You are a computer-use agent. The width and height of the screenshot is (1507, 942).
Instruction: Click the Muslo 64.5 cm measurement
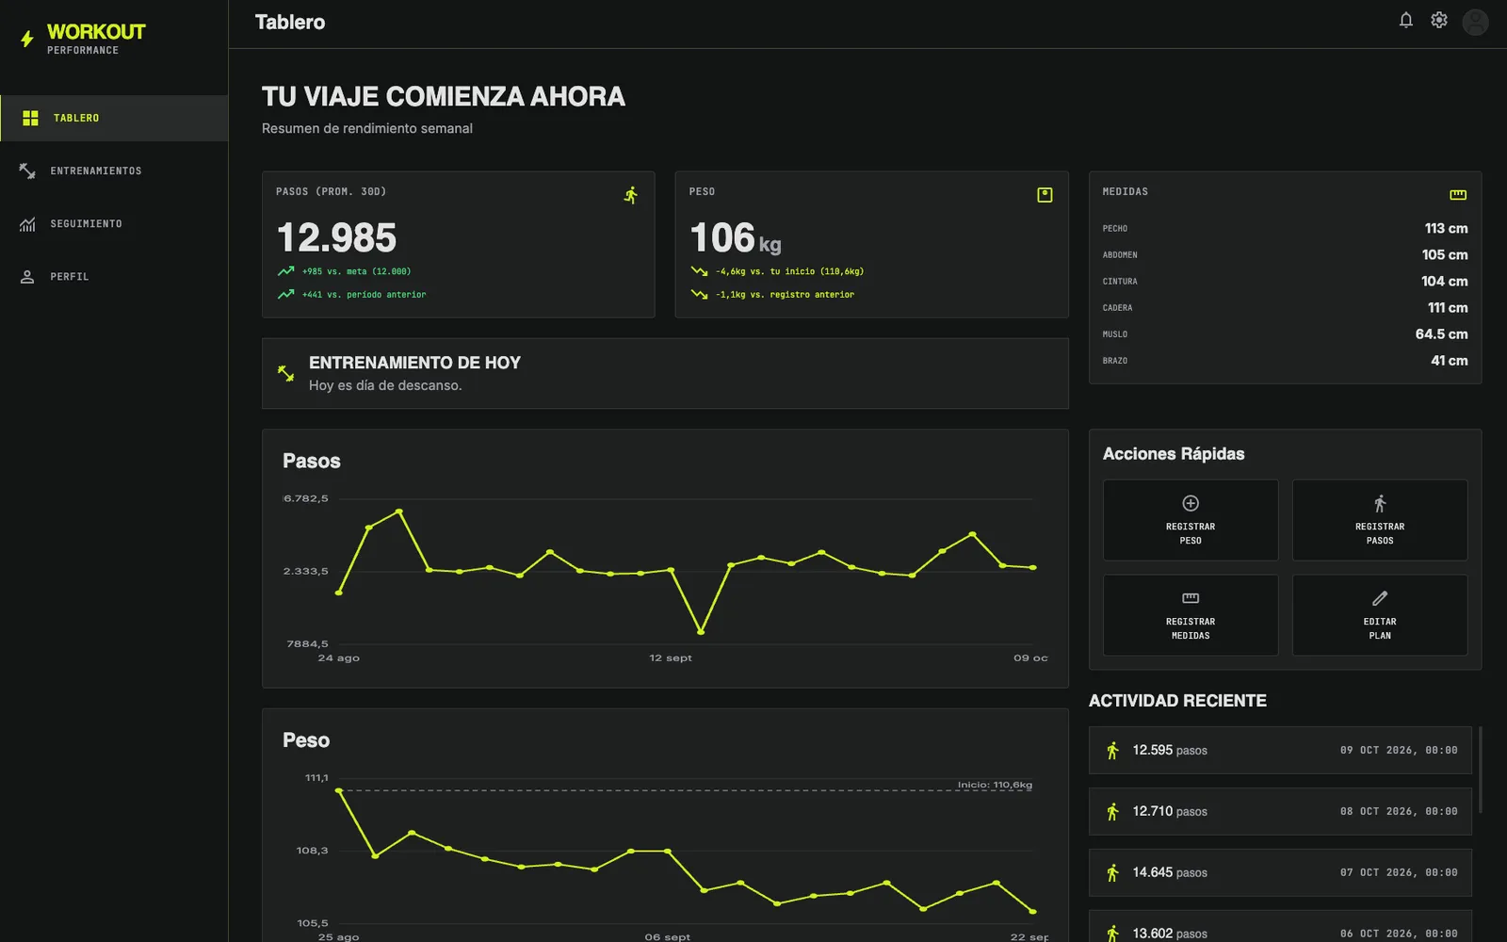pyautogui.click(x=1285, y=333)
